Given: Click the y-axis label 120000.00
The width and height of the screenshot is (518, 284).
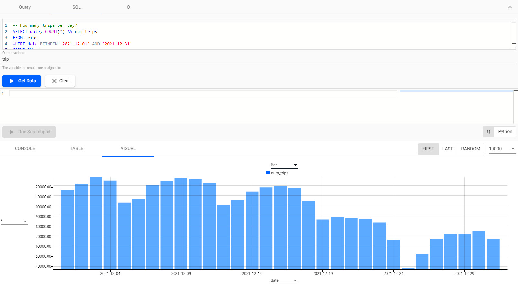Looking at the screenshot, I should point(43,187).
